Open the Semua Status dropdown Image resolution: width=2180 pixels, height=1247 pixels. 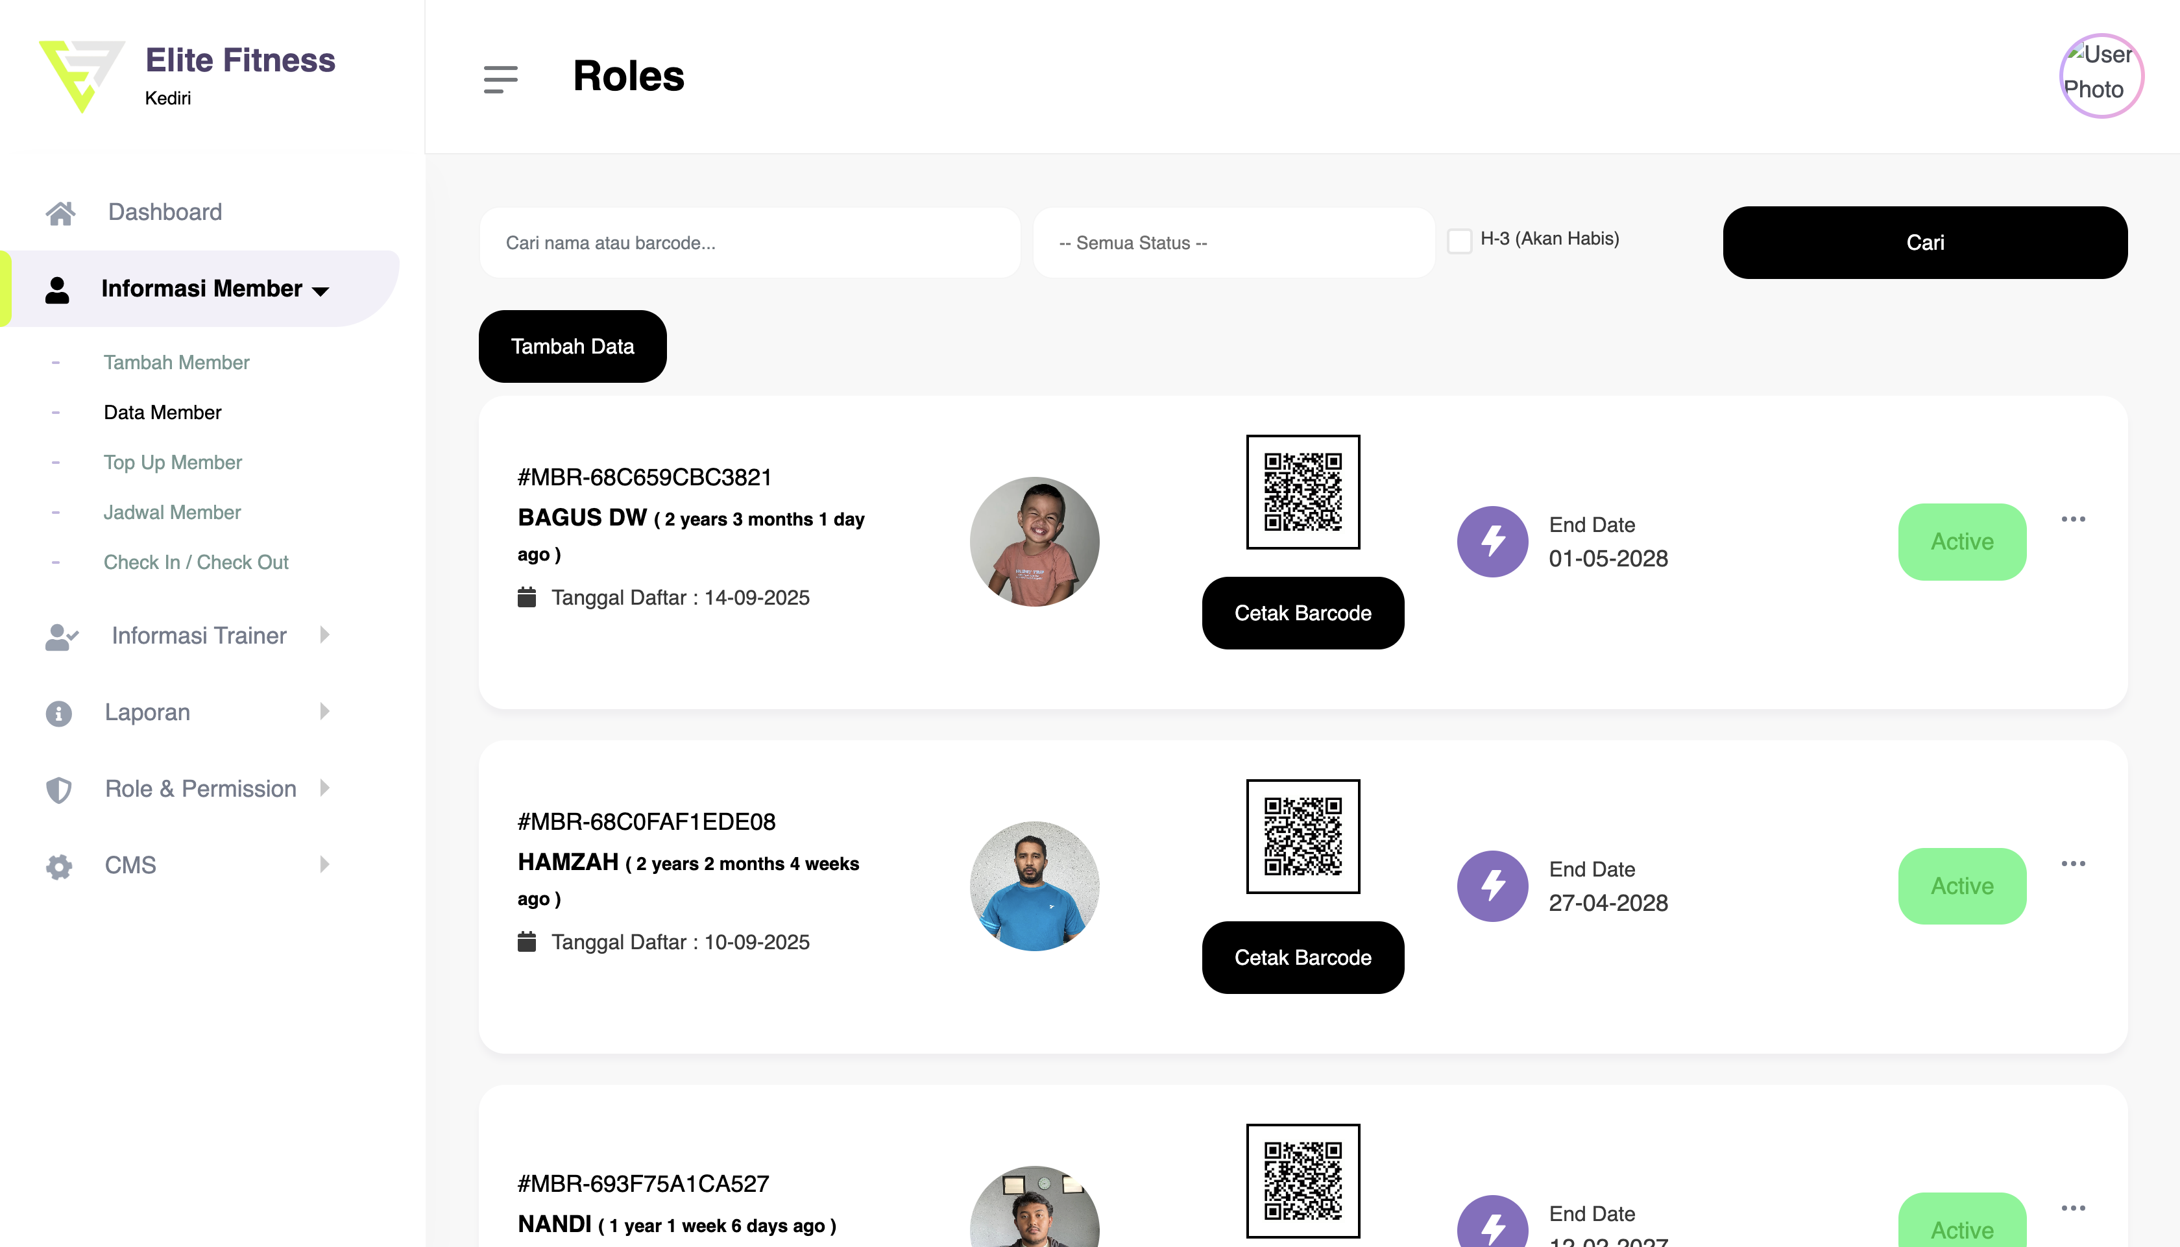click(x=1233, y=243)
